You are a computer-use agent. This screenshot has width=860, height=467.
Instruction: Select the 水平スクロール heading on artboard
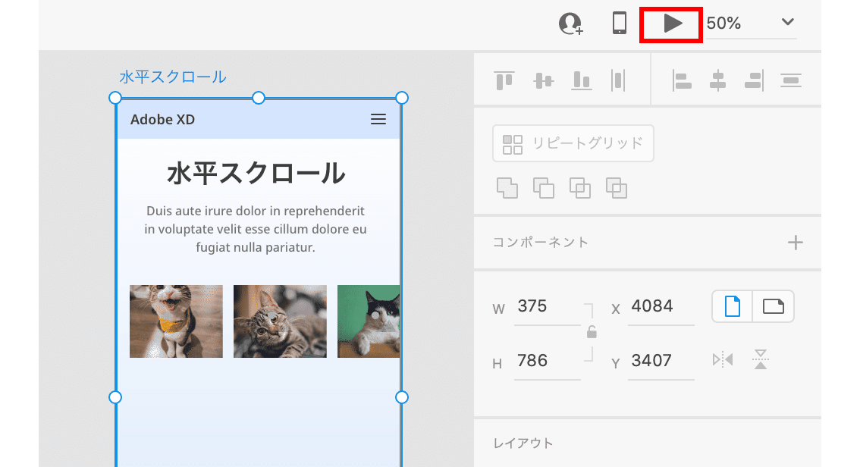coord(256,174)
